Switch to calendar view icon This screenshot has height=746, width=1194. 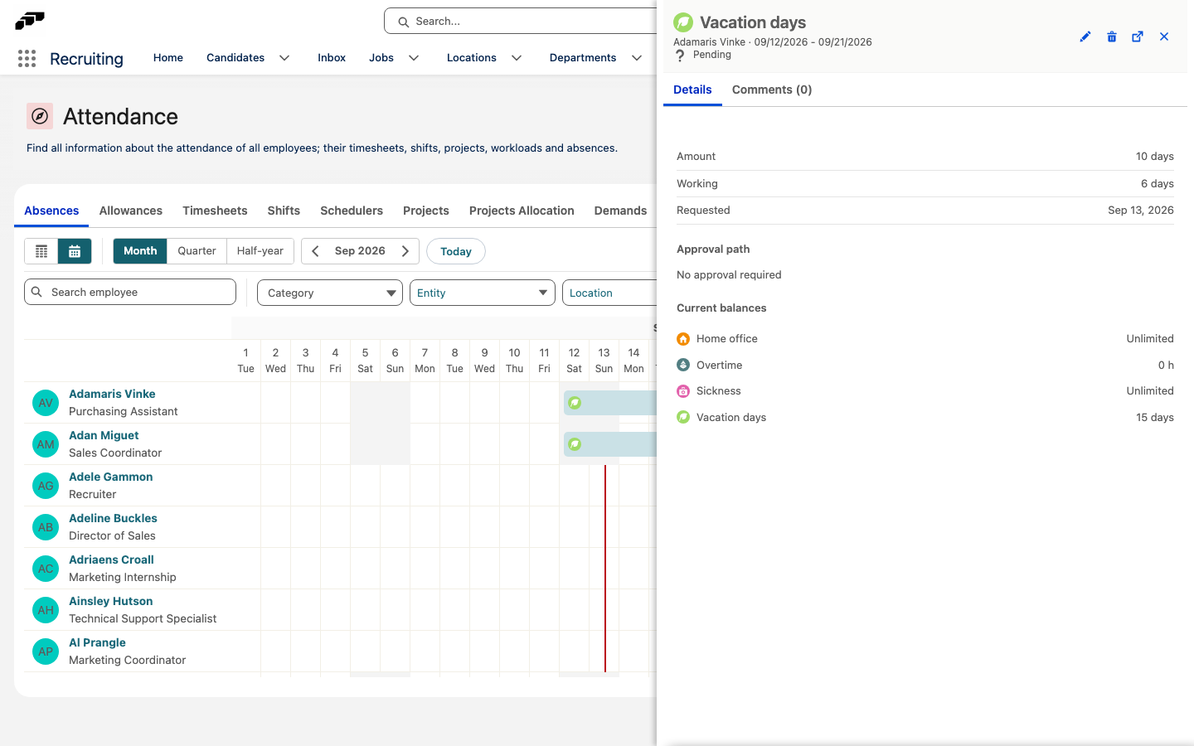[x=75, y=251]
